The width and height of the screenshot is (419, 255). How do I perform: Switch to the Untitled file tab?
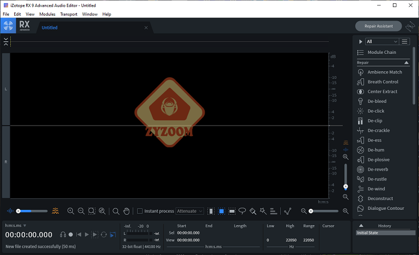pos(50,28)
